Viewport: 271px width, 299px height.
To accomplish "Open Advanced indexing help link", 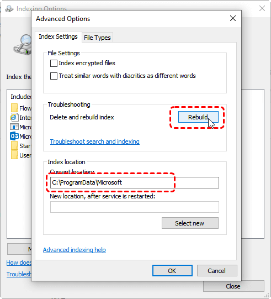I will (x=75, y=250).
